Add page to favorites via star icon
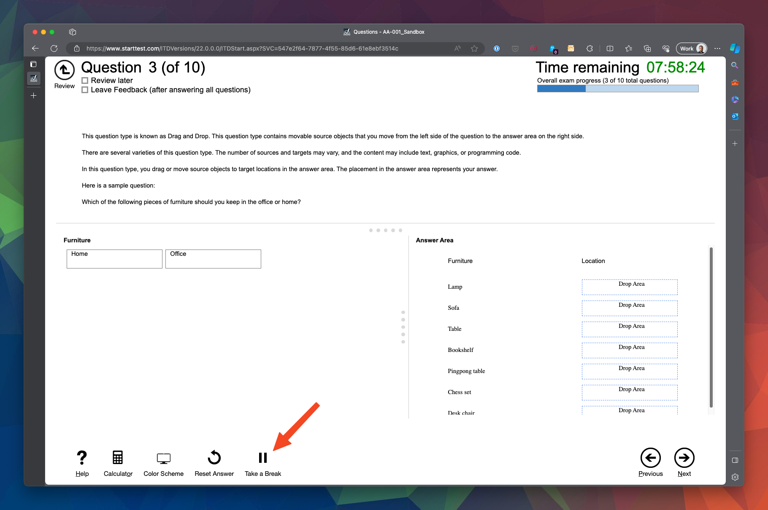The height and width of the screenshot is (510, 768). click(474, 48)
